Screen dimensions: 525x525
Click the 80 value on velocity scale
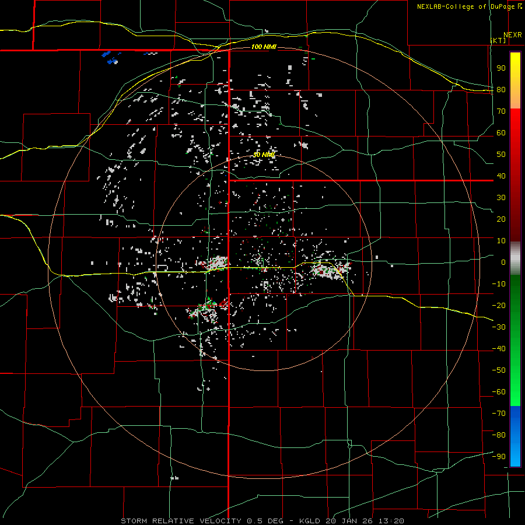[501, 90]
